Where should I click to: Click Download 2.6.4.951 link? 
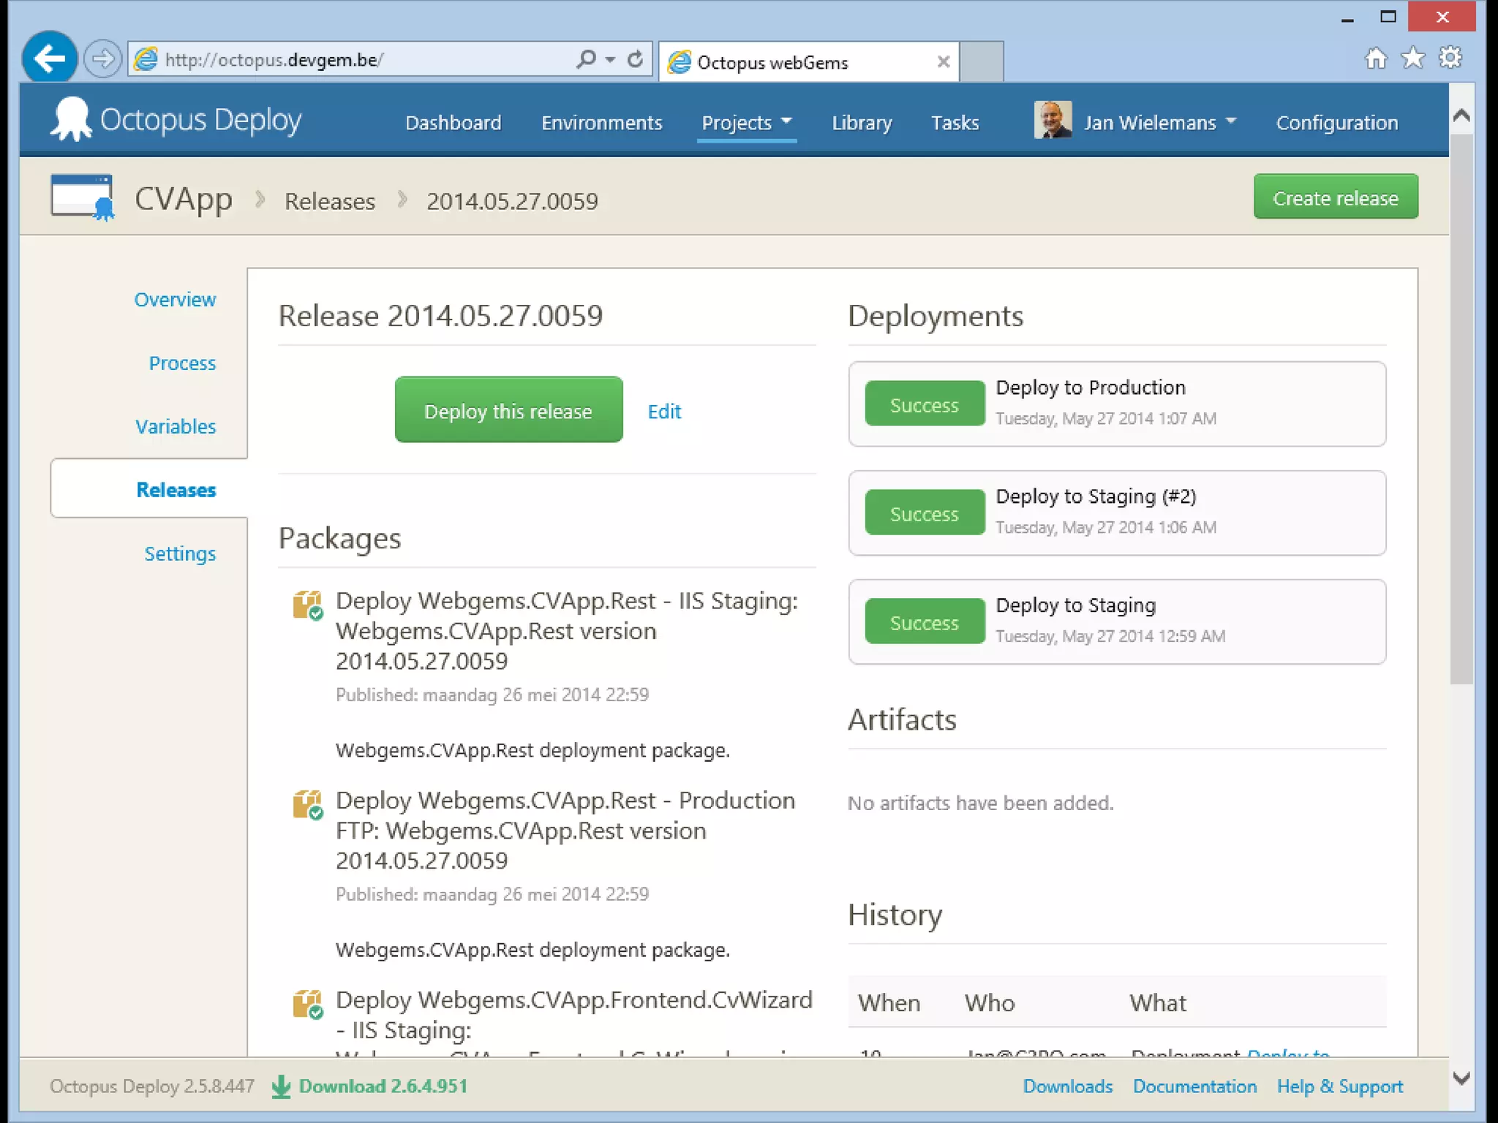[383, 1086]
